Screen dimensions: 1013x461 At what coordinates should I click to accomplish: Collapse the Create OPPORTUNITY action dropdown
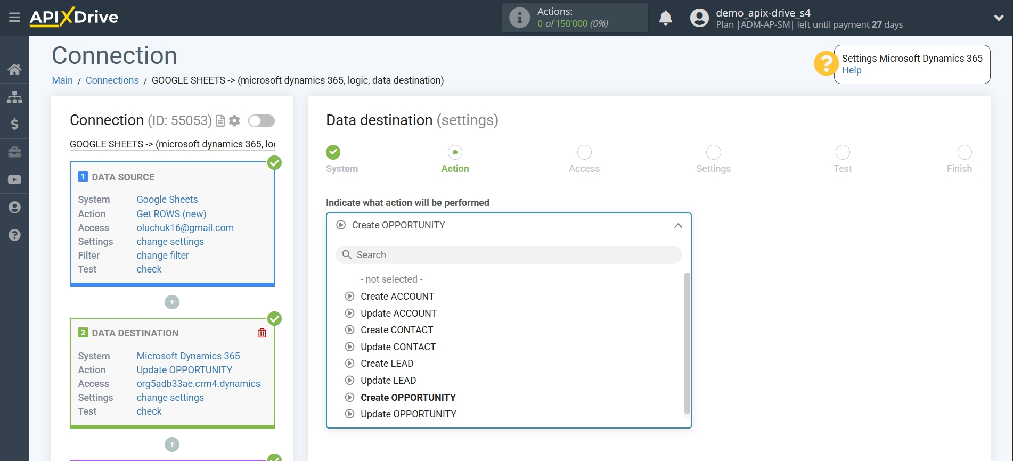pyautogui.click(x=509, y=225)
